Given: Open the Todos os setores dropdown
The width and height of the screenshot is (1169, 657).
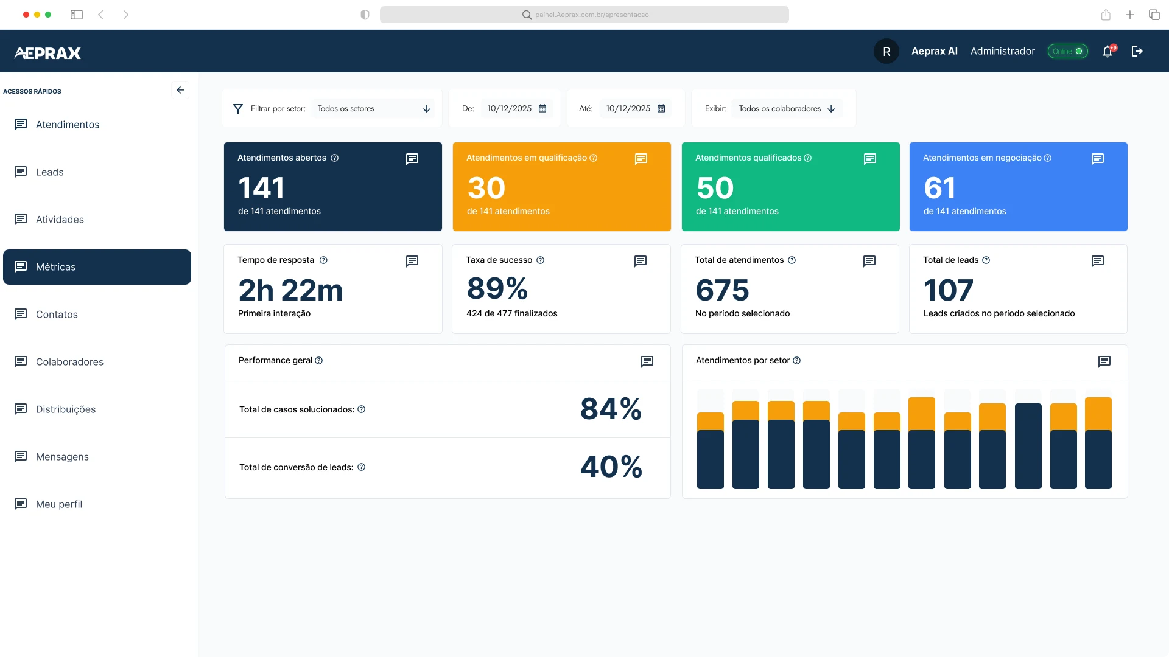Looking at the screenshot, I should tap(374, 109).
